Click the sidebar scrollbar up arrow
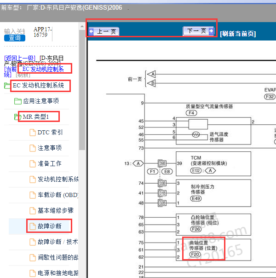 (x=82, y=26)
